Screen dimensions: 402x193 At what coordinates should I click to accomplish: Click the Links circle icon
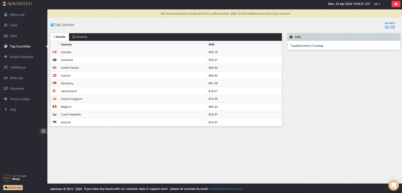(x=6, y=25)
